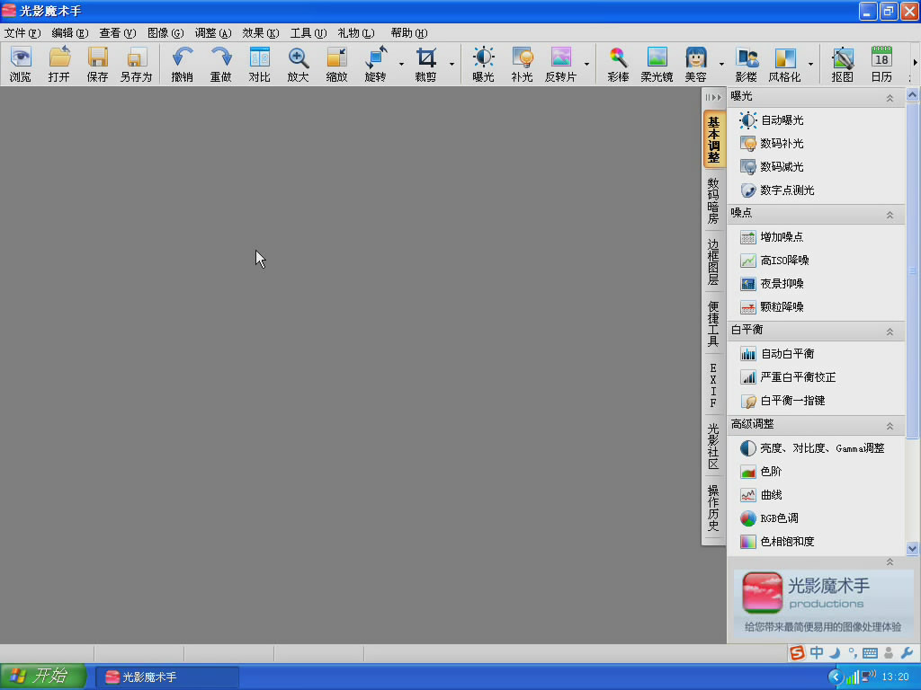Click the Sogou input method S icon

pos(797,653)
